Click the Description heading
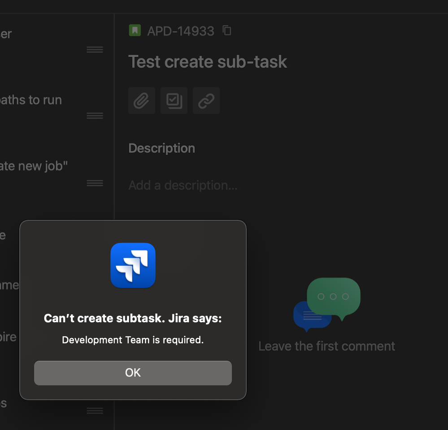The image size is (448, 430). pos(162,149)
